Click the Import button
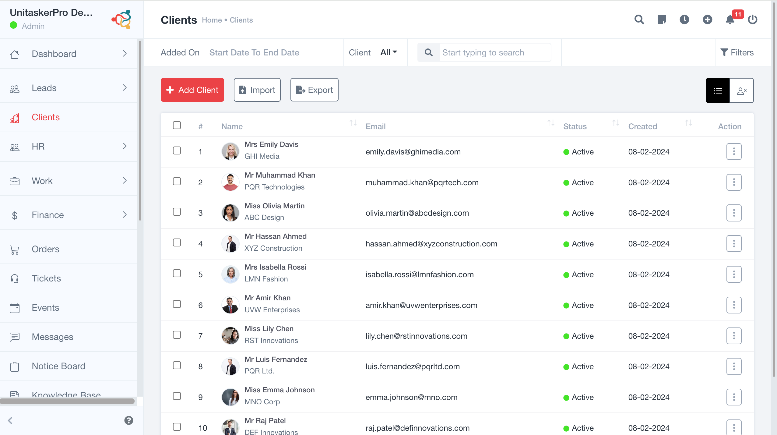 click(x=257, y=90)
